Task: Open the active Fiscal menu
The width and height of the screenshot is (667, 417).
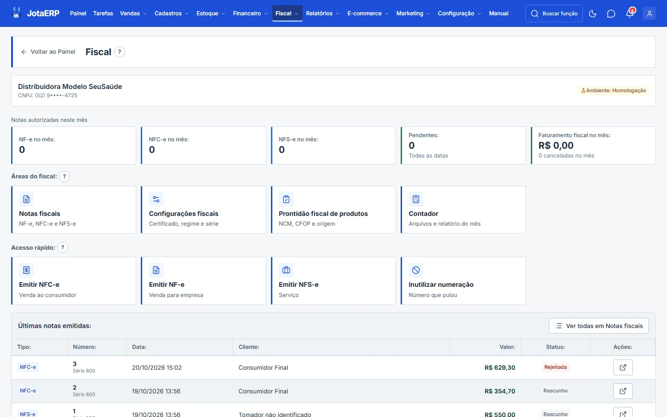Action: [287, 13]
